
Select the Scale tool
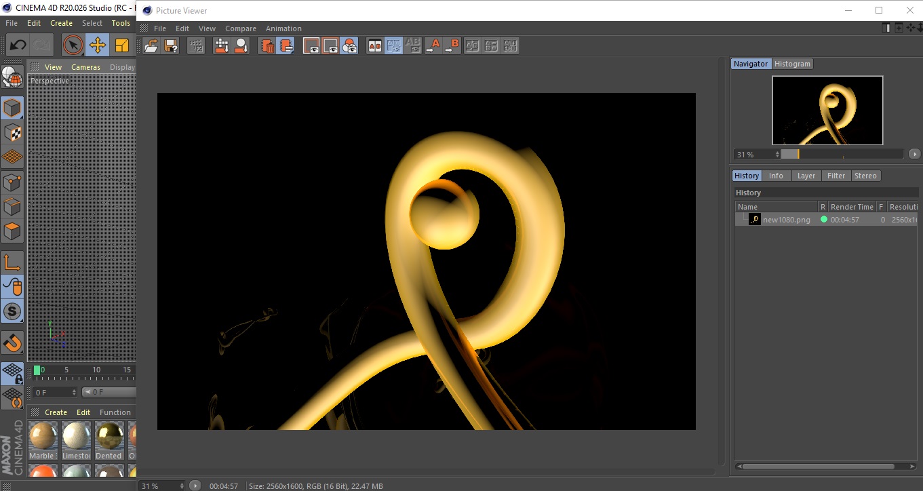pos(122,45)
